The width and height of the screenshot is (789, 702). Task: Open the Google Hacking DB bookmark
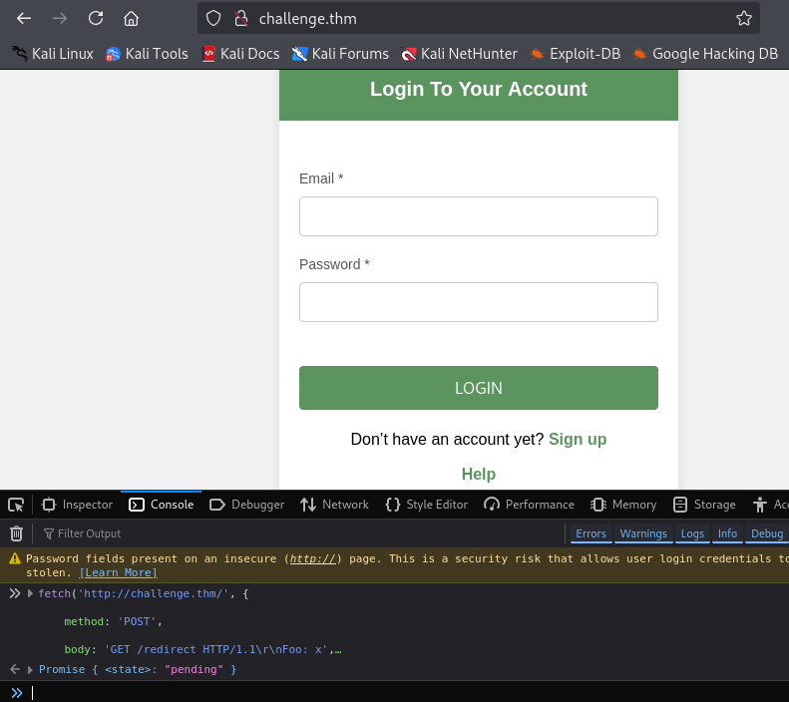[x=705, y=53]
